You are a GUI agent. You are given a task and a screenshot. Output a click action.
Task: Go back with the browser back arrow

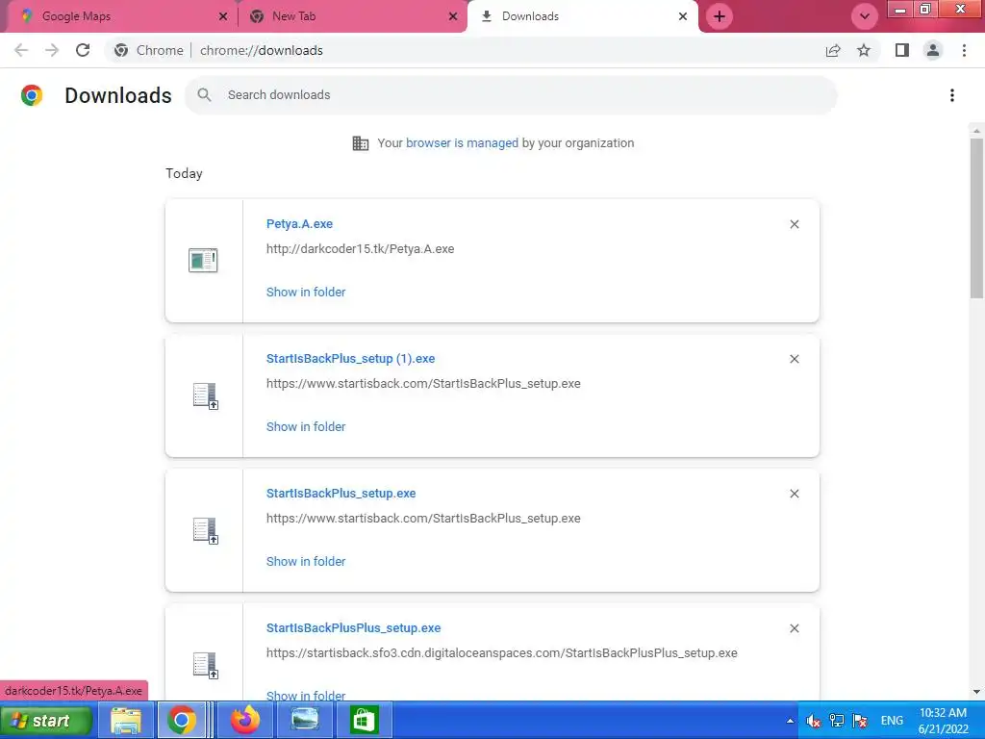[x=21, y=50]
